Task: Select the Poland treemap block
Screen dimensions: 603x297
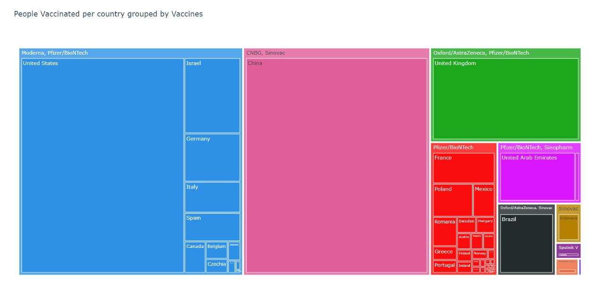Action: tap(453, 200)
